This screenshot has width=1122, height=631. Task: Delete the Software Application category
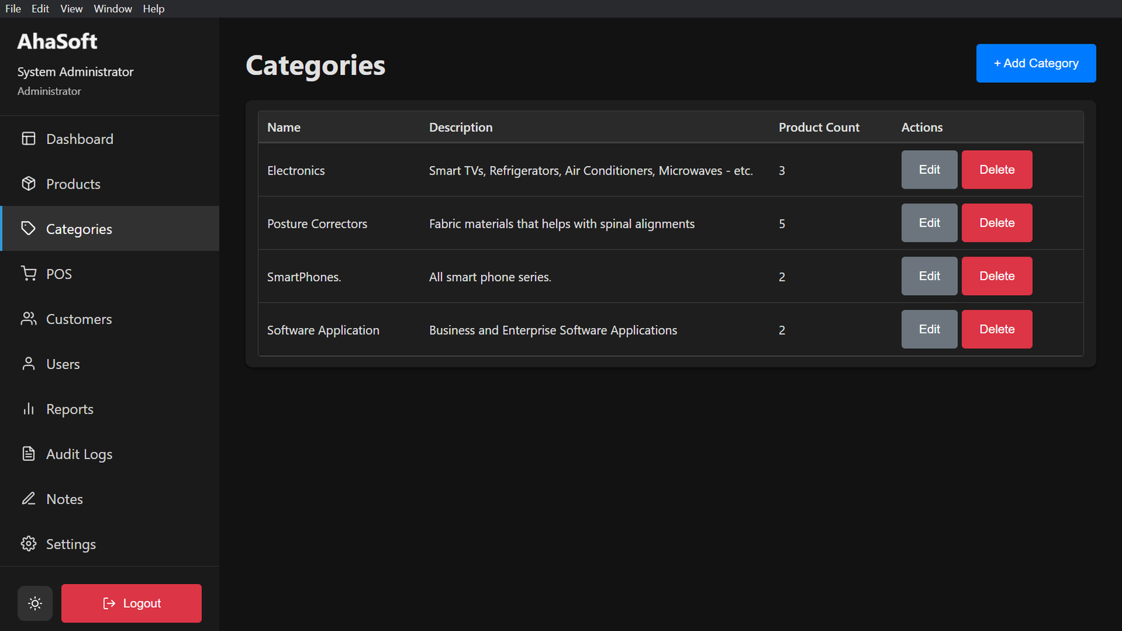996,329
